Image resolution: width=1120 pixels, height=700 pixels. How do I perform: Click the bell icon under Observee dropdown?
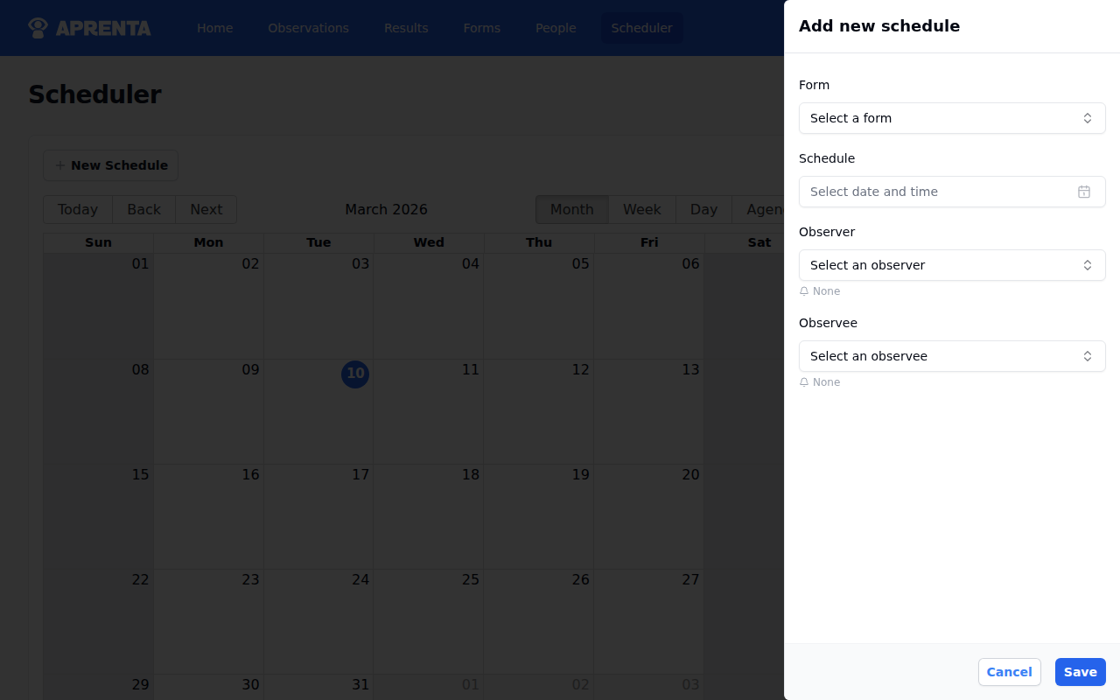pos(804,381)
